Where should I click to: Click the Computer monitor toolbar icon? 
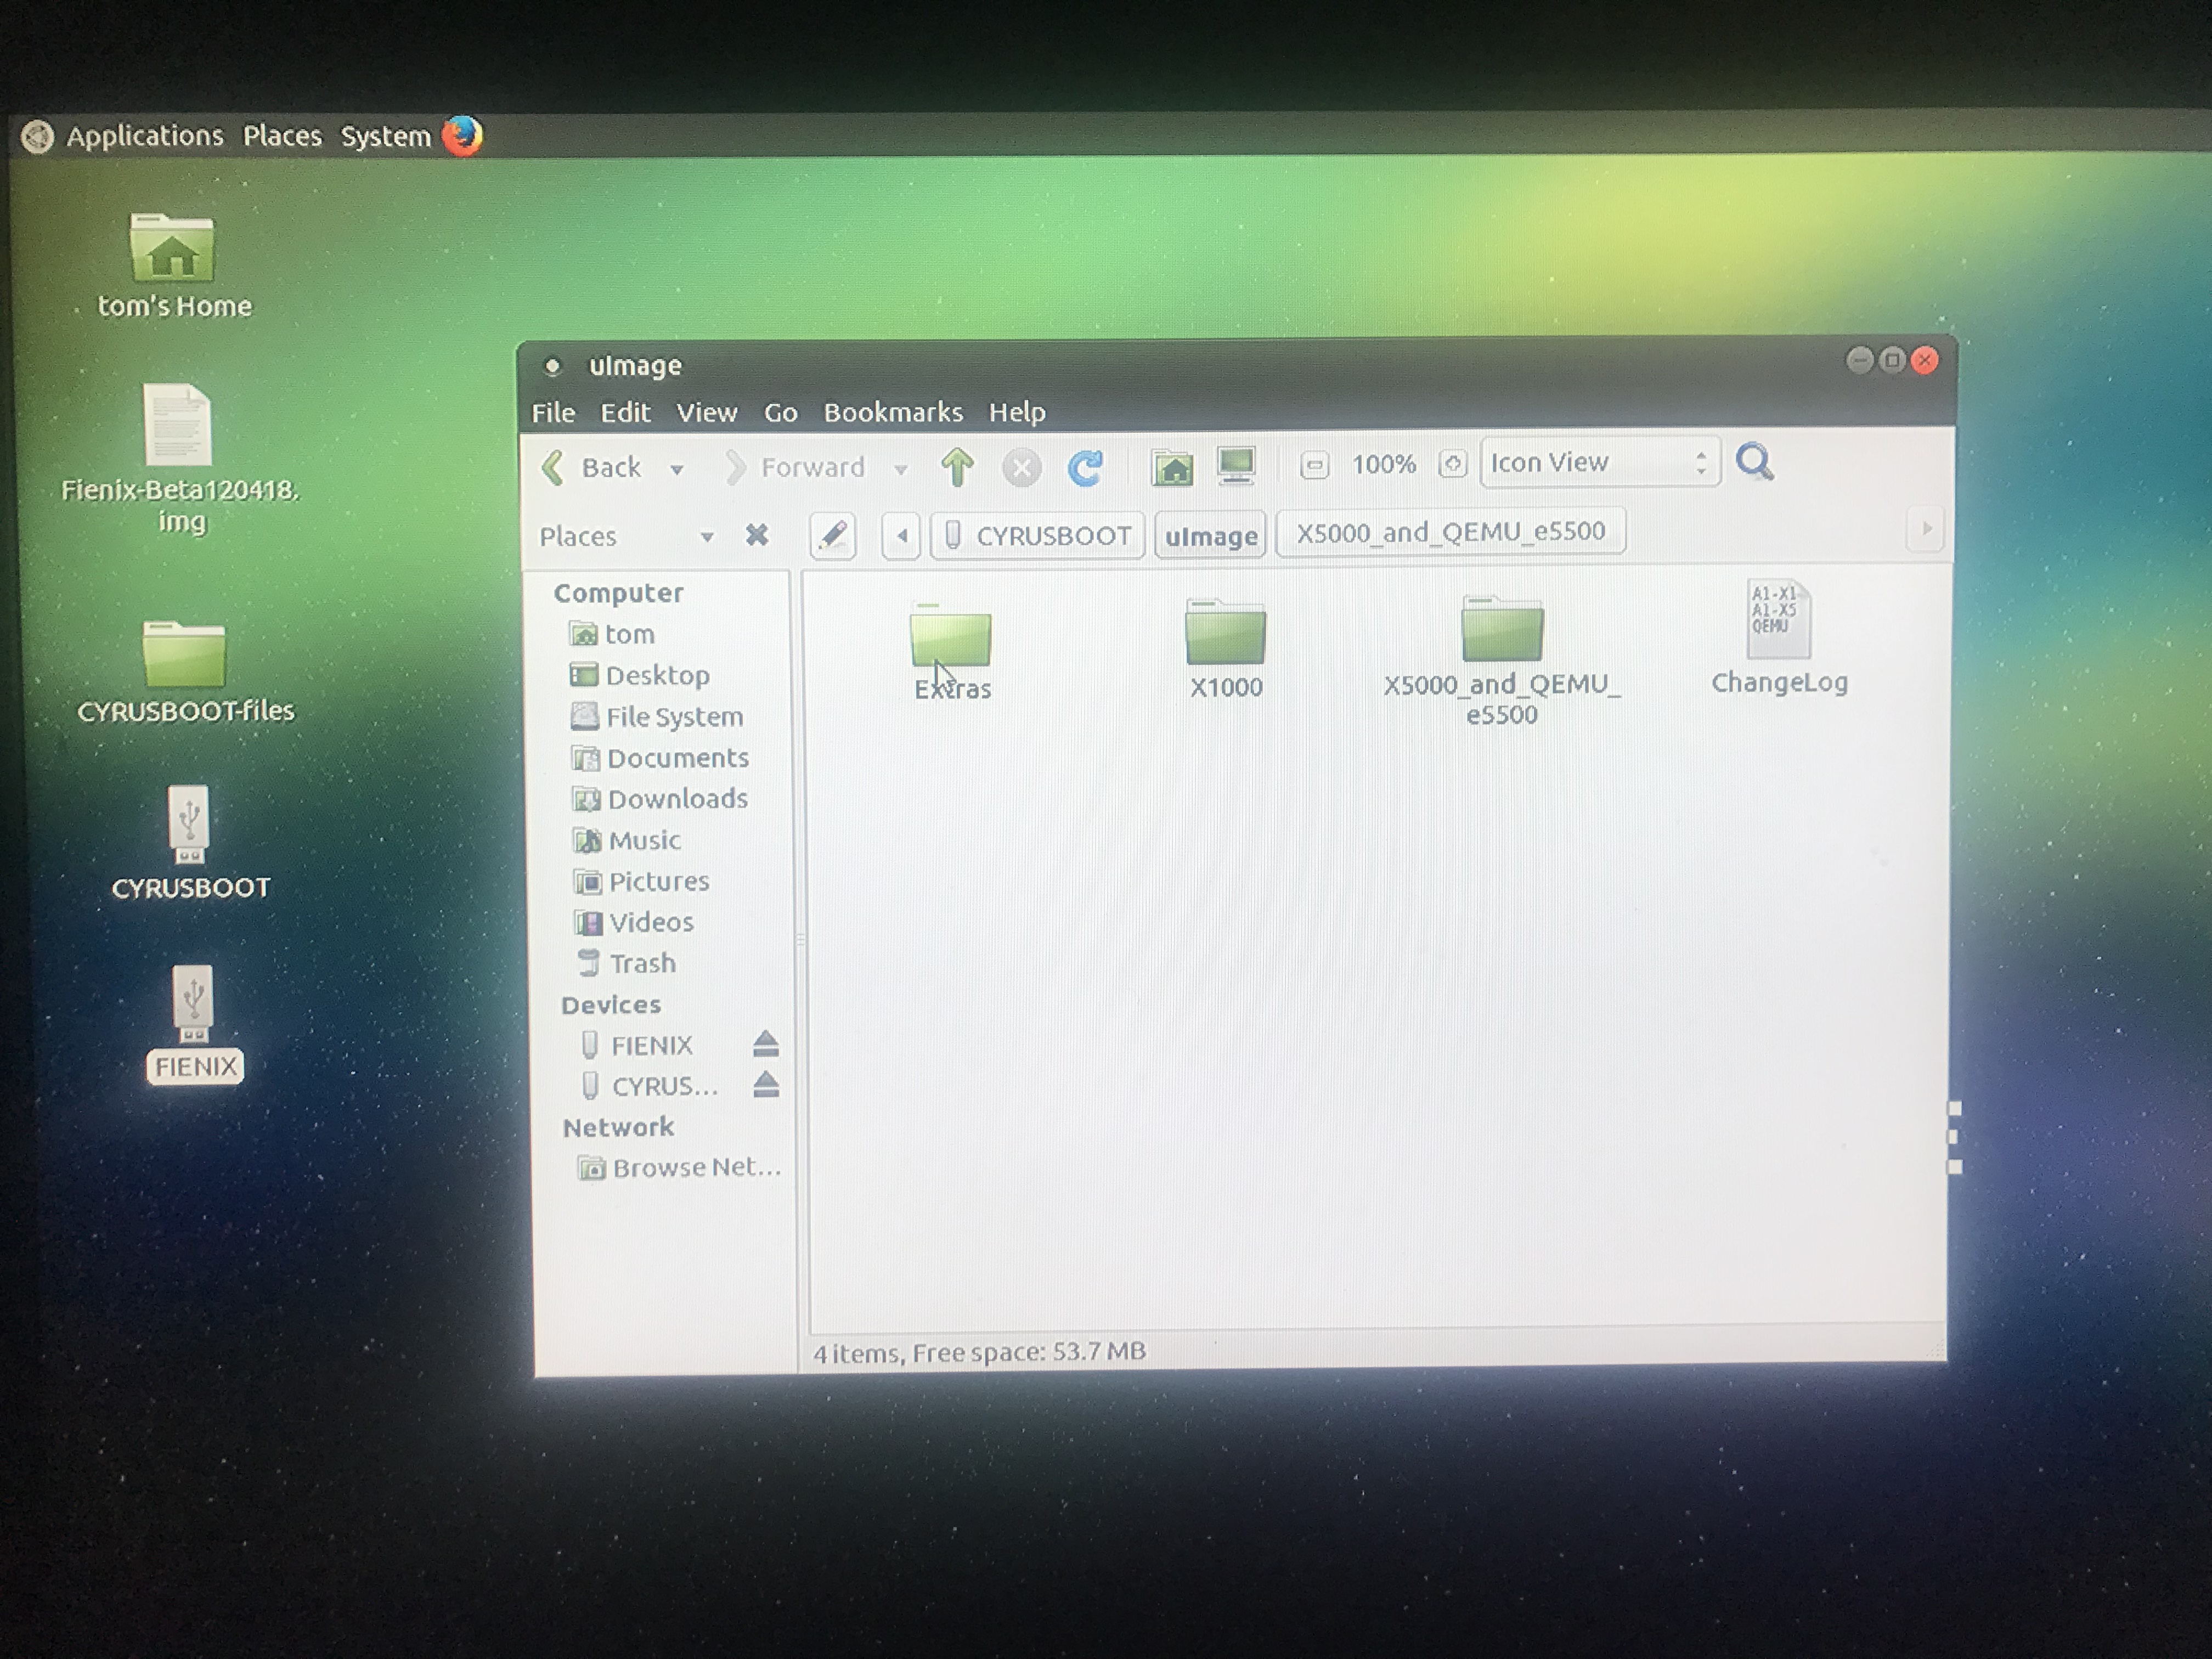1236,465
